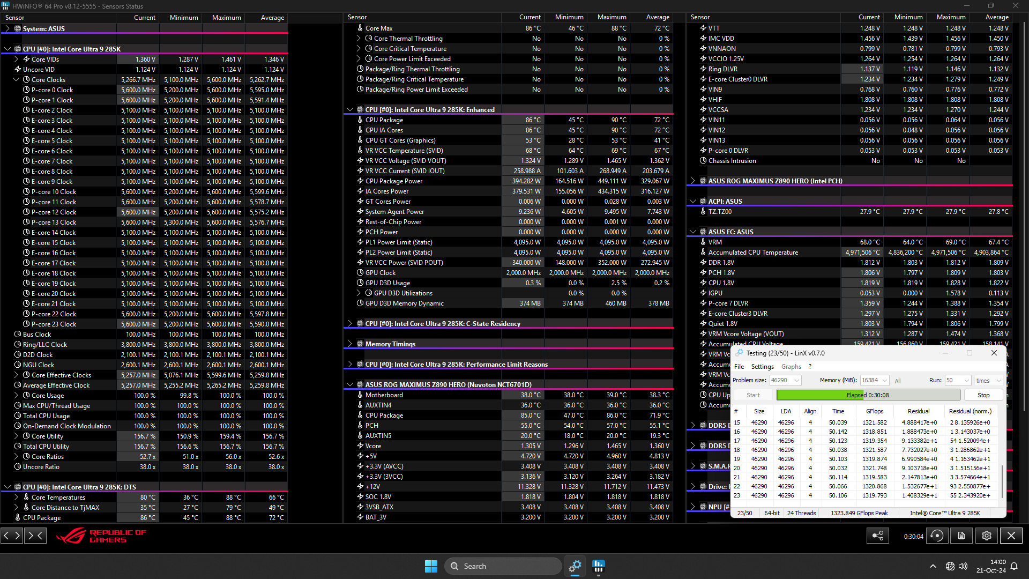Open the LinX Settings menu

762,367
